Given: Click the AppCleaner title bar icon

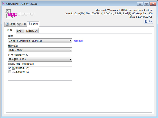Looking at the screenshot, I should pyautogui.click(x=3, y=4).
